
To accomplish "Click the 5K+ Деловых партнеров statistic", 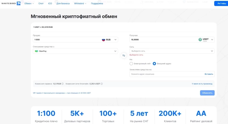I will pyautogui.click(x=77, y=116).
